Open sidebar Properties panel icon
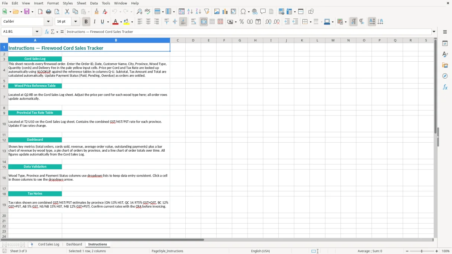 pos(445,43)
